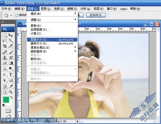Select the Eyedropper tool
161x124 pixels.
[11, 86]
